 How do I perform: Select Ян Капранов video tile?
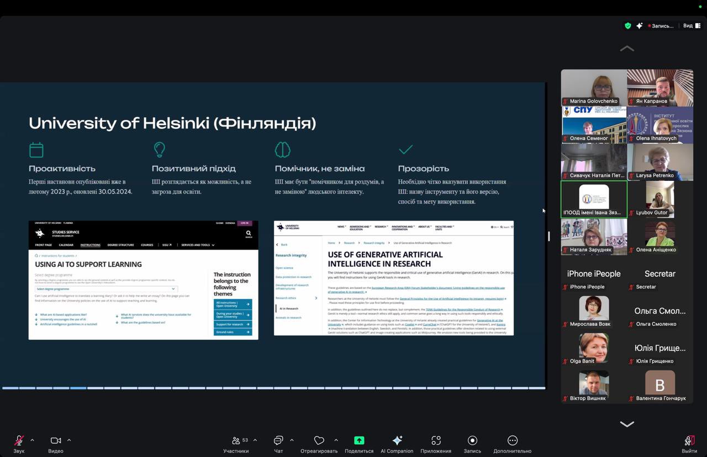pos(660,88)
